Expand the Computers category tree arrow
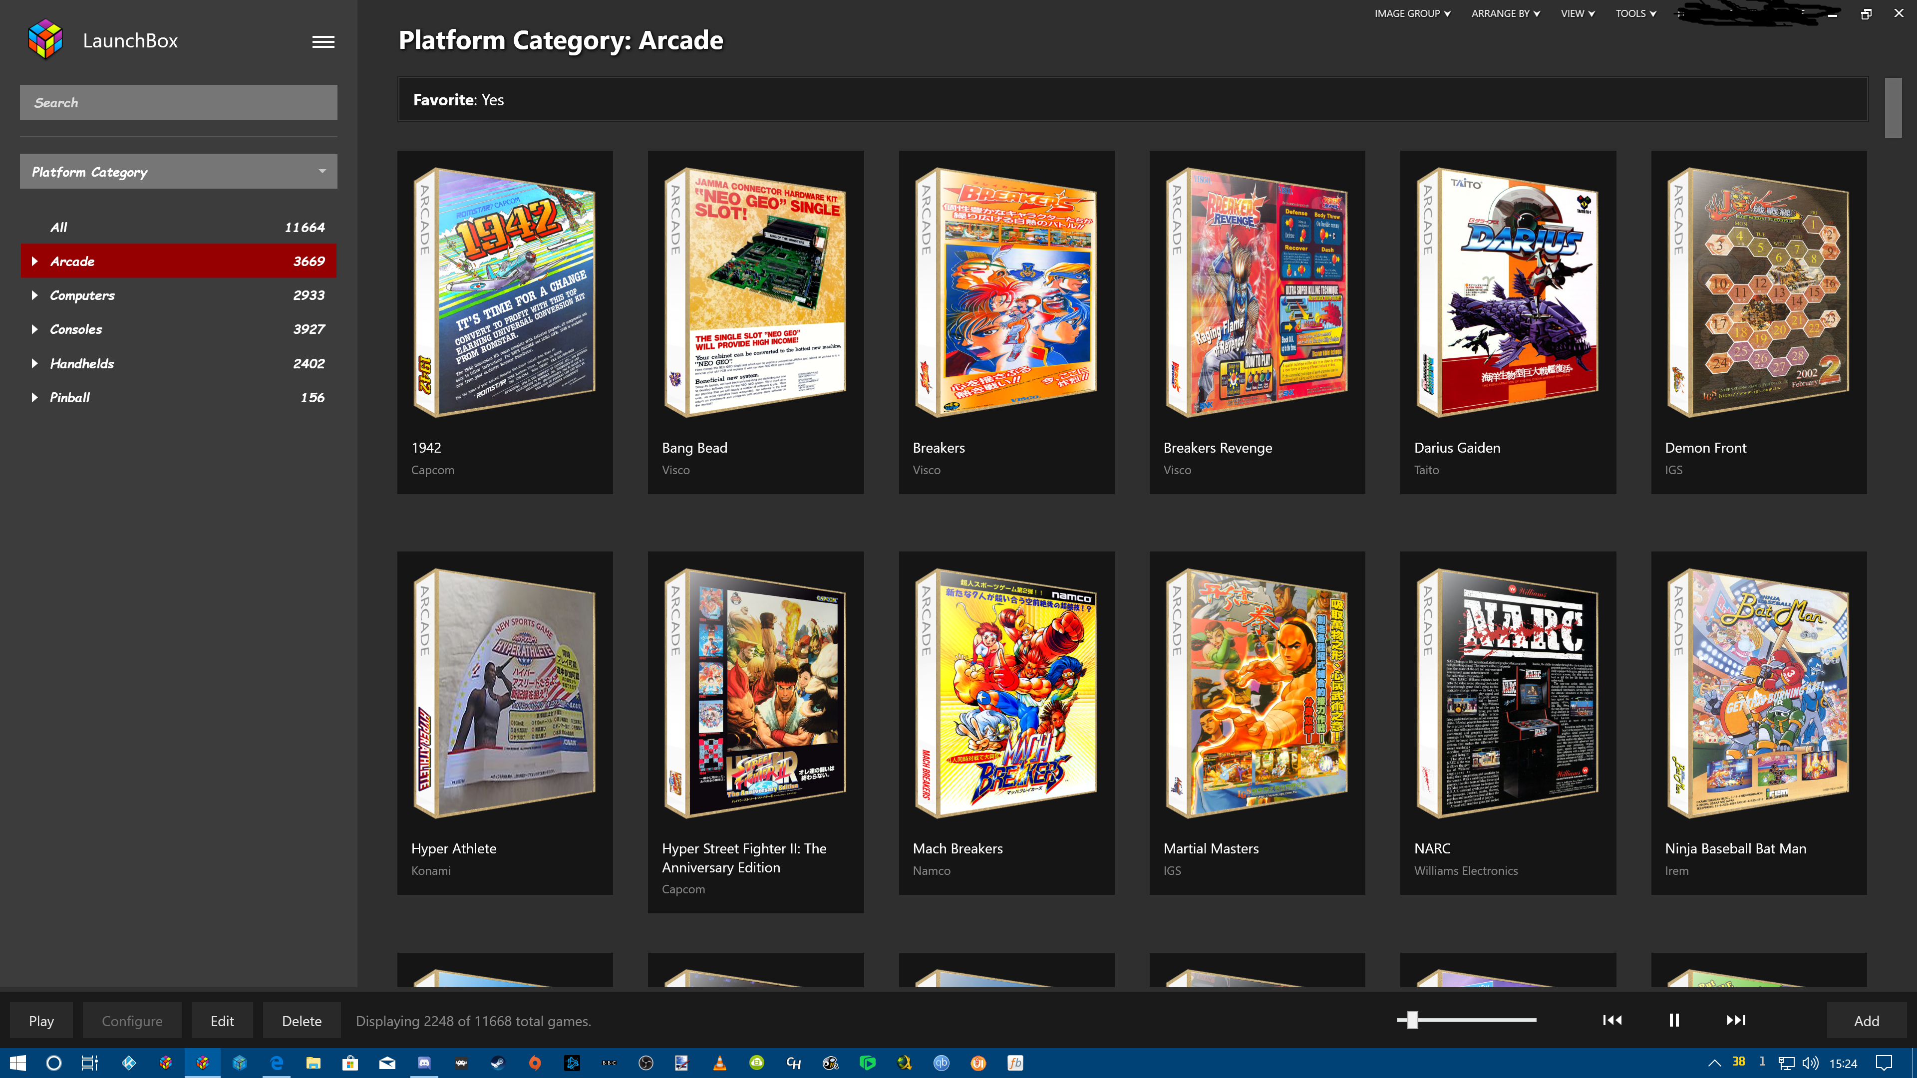 [35, 295]
